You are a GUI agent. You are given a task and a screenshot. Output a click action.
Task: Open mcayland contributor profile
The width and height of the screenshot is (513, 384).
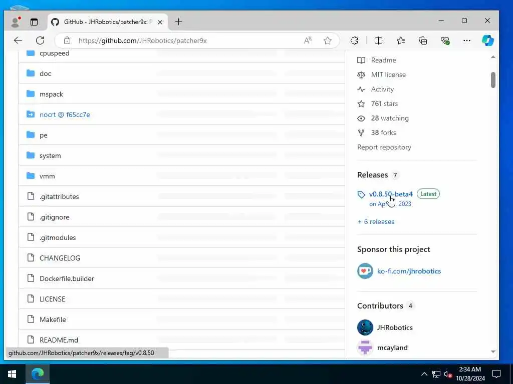(x=392, y=348)
